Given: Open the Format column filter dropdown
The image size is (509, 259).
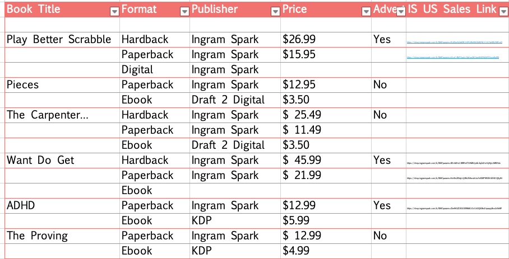Looking at the screenshot, I should coord(184,12).
